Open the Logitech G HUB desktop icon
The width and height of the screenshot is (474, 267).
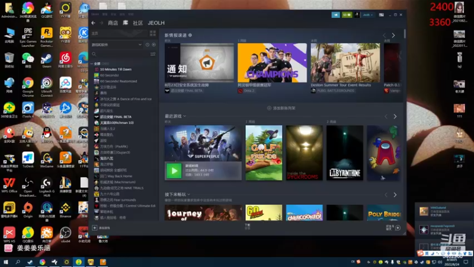pos(47,187)
